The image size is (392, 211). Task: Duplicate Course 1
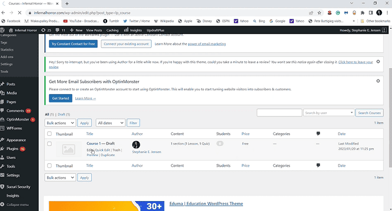[x=108, y=155]
